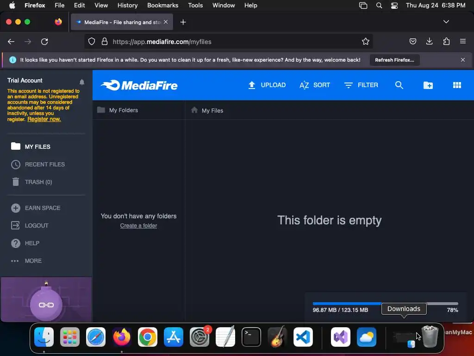This screenshot has height=356, width=474.
Task: Open System Settings from the dock
Action: [200, 337]
